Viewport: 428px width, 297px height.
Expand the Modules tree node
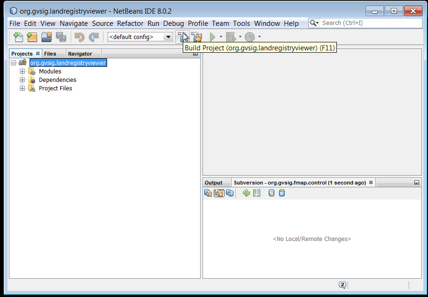coord(22,72)
